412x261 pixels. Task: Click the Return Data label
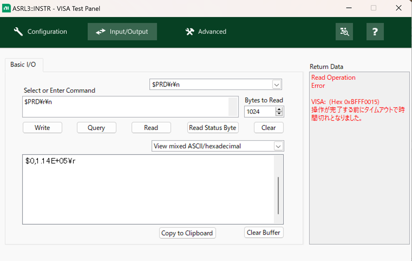(x=327, y=66)
